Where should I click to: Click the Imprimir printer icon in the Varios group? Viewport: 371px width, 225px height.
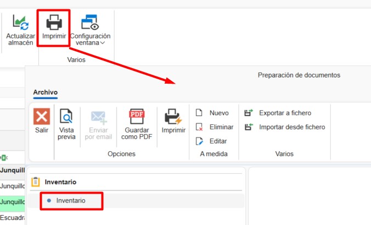pos(54,23)
